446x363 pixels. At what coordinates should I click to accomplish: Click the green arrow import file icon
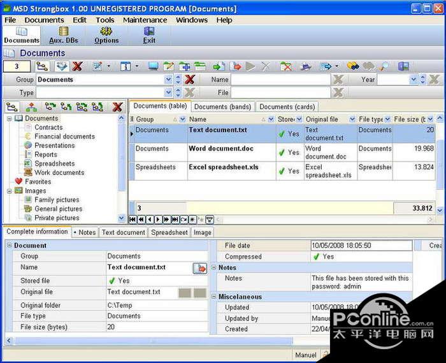pyautogui.click(x=219, y=66)
